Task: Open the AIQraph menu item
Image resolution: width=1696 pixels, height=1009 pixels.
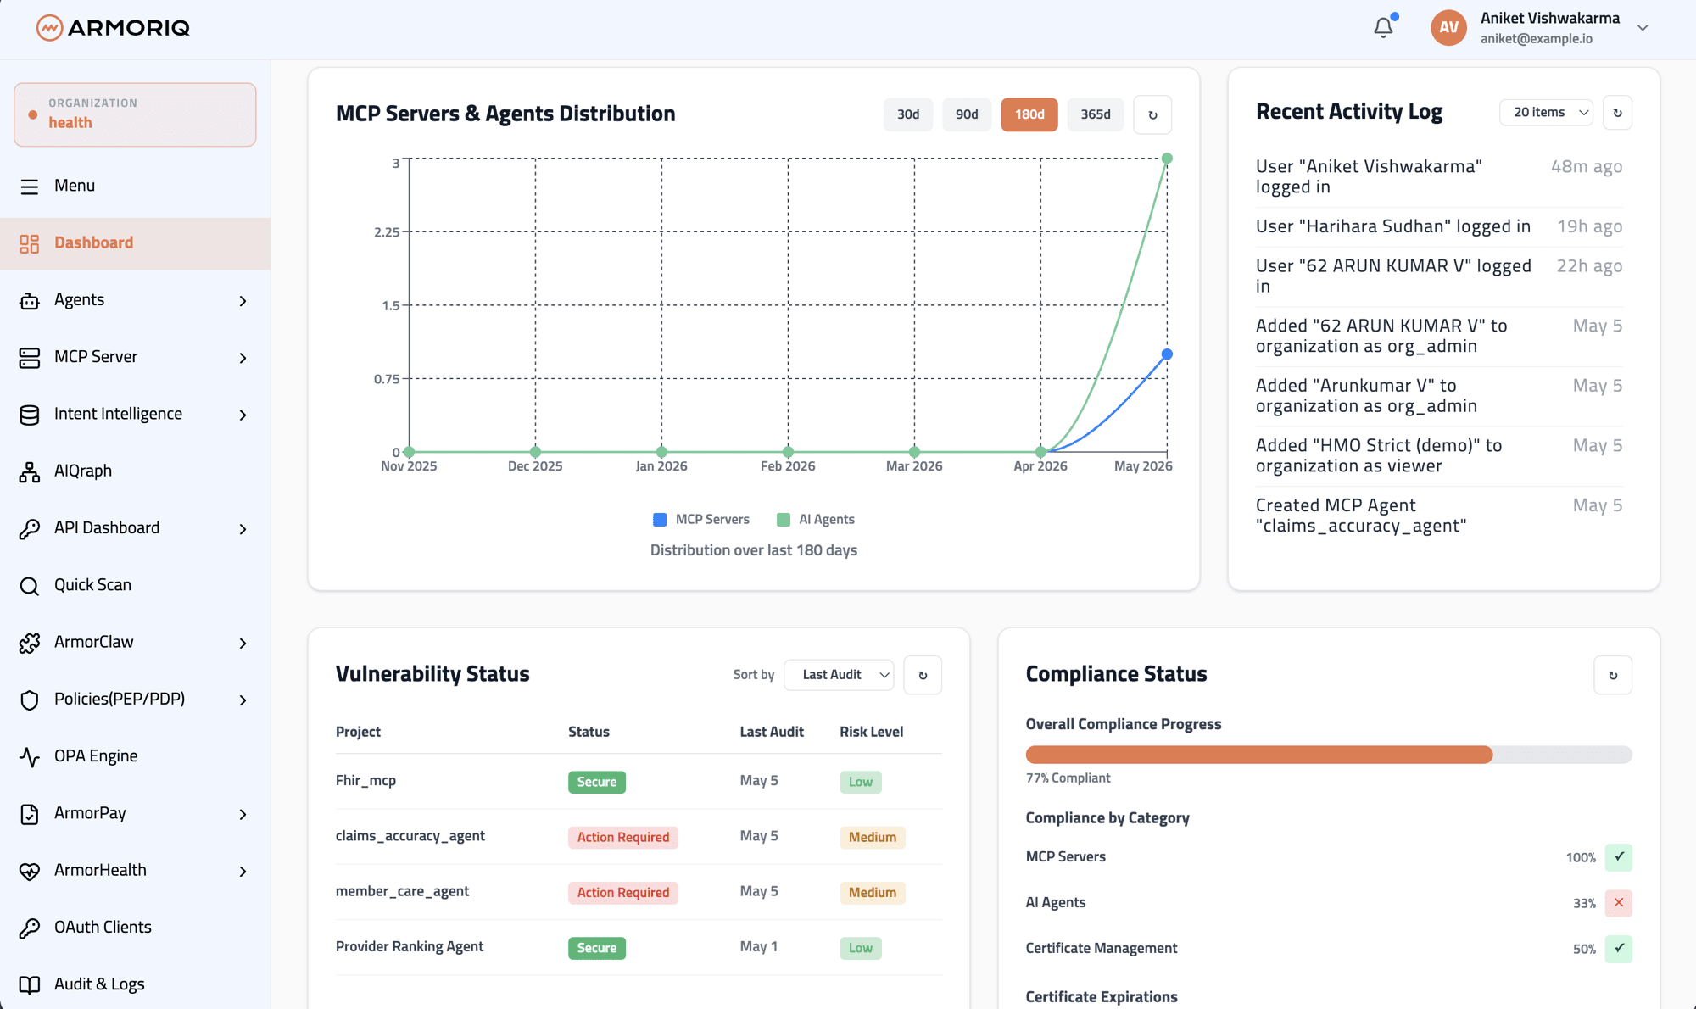Action: click(136, 471)
